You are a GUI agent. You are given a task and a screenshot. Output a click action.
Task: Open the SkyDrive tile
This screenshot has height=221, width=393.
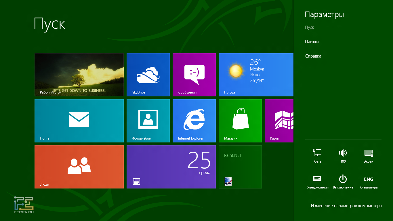[148, 75]
